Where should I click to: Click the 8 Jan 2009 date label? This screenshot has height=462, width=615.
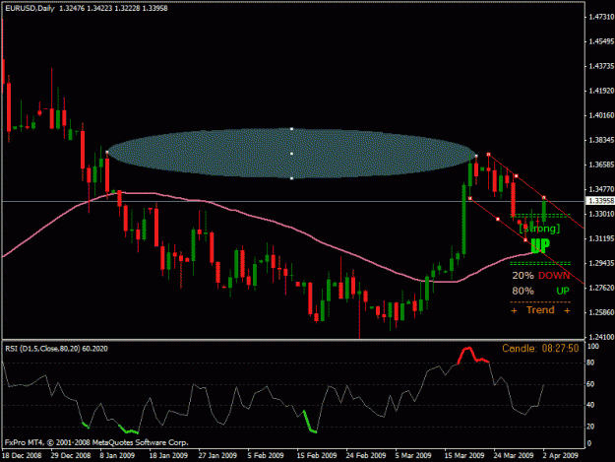pos(117,456)
